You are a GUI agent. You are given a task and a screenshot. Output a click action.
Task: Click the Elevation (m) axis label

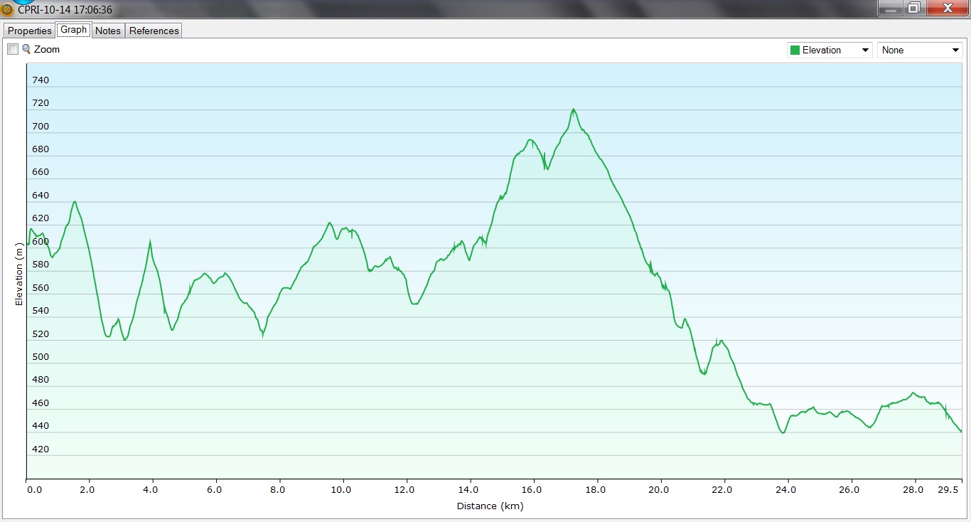(x=19, y=274)
